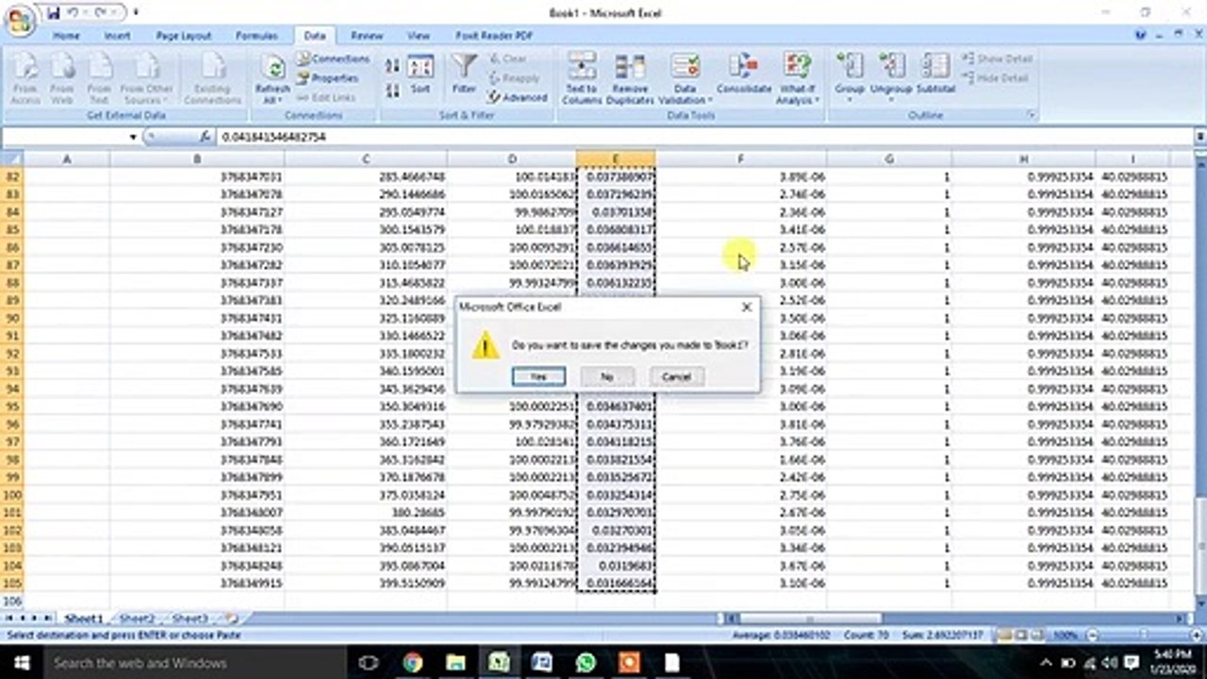
Task: Open the Sort dialog icon
Action: (x=421, y=75)
